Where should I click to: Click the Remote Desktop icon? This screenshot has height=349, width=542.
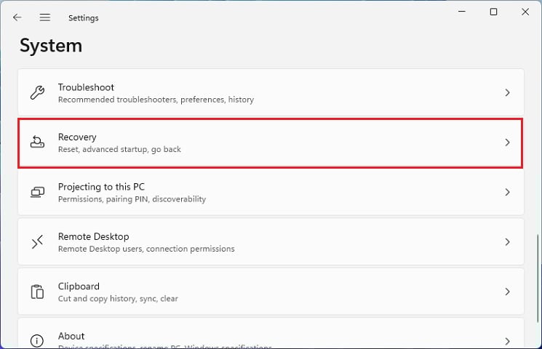tap(37, 242)
